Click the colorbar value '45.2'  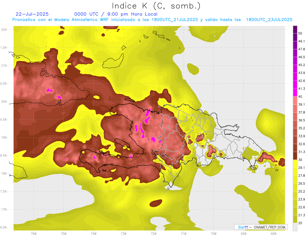pos(302,65)
